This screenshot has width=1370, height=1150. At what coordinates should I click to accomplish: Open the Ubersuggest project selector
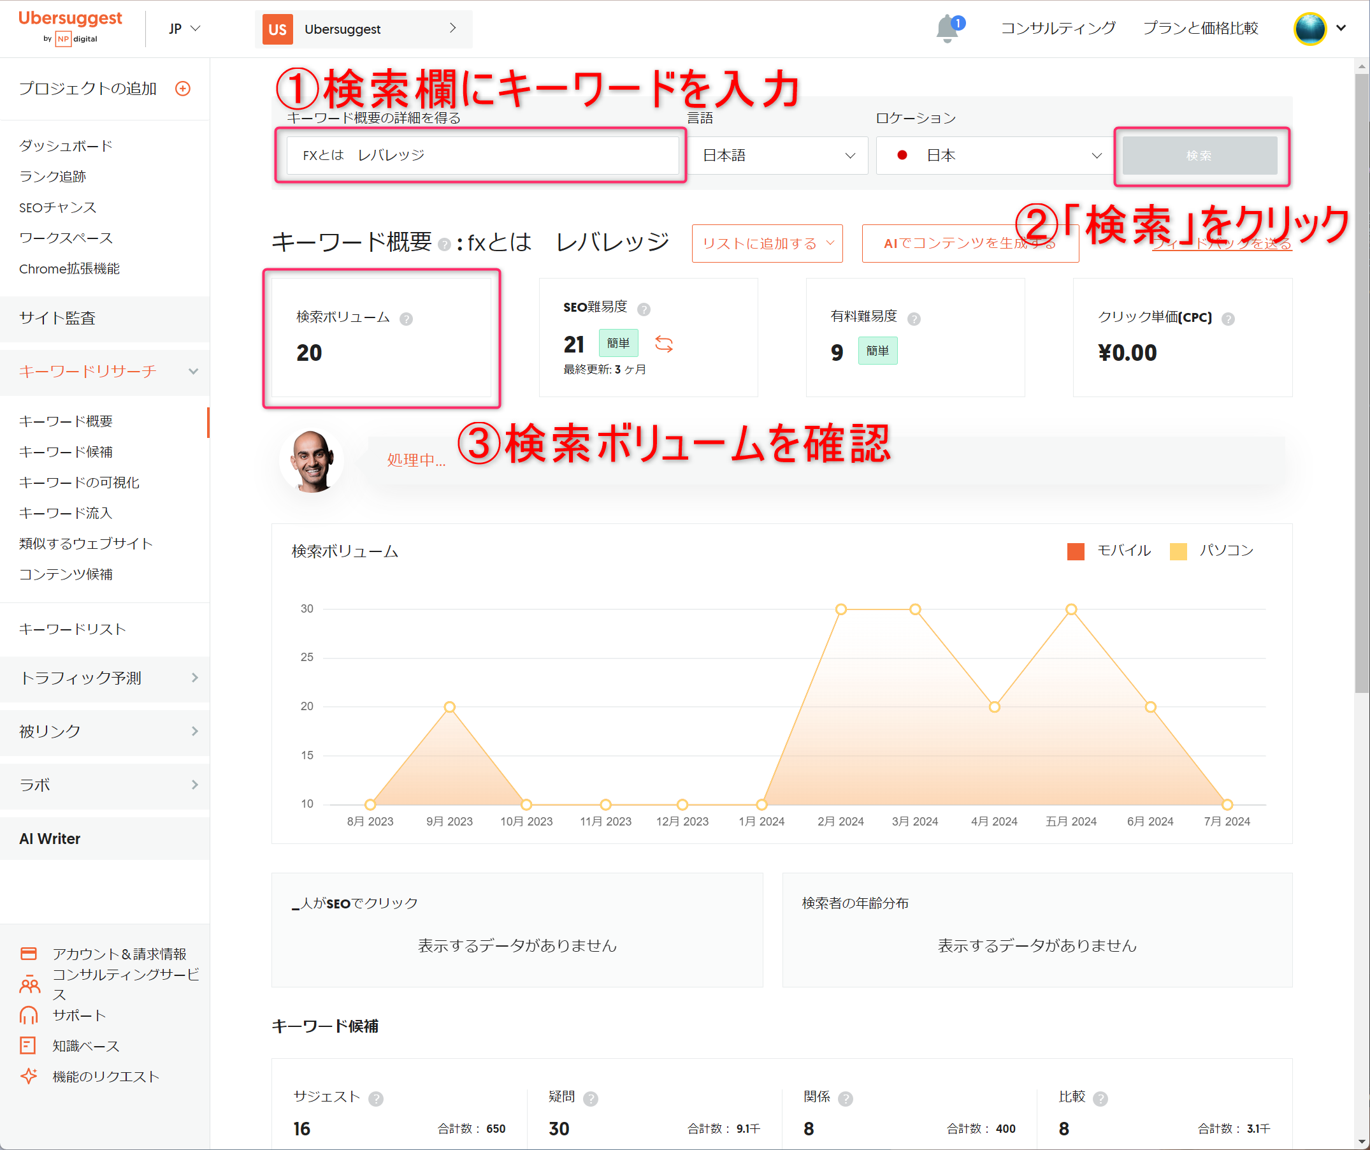pyautogui.click(x=364, y=29)
